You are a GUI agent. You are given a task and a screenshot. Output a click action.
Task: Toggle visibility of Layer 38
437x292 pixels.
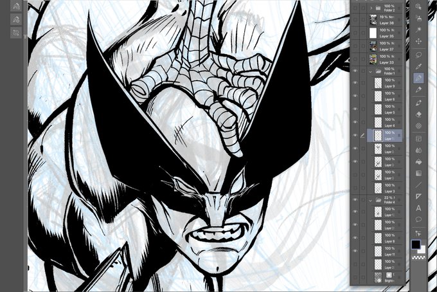coord(355,19)
